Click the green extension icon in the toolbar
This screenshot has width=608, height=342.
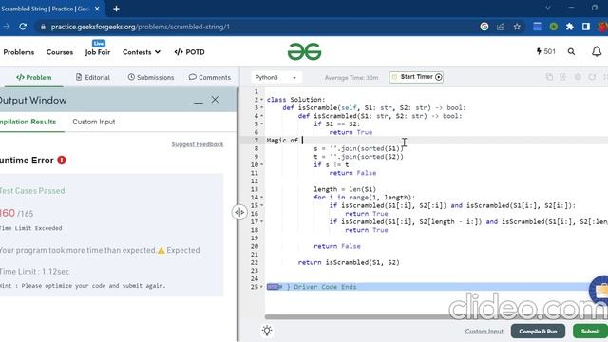point(553,27)
